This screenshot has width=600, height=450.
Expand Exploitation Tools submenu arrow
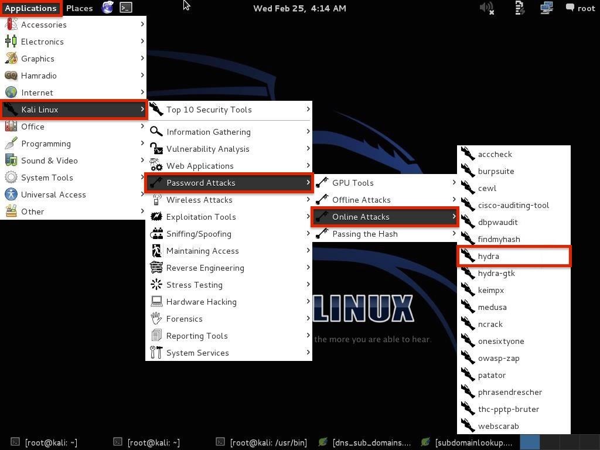(308, 216)
